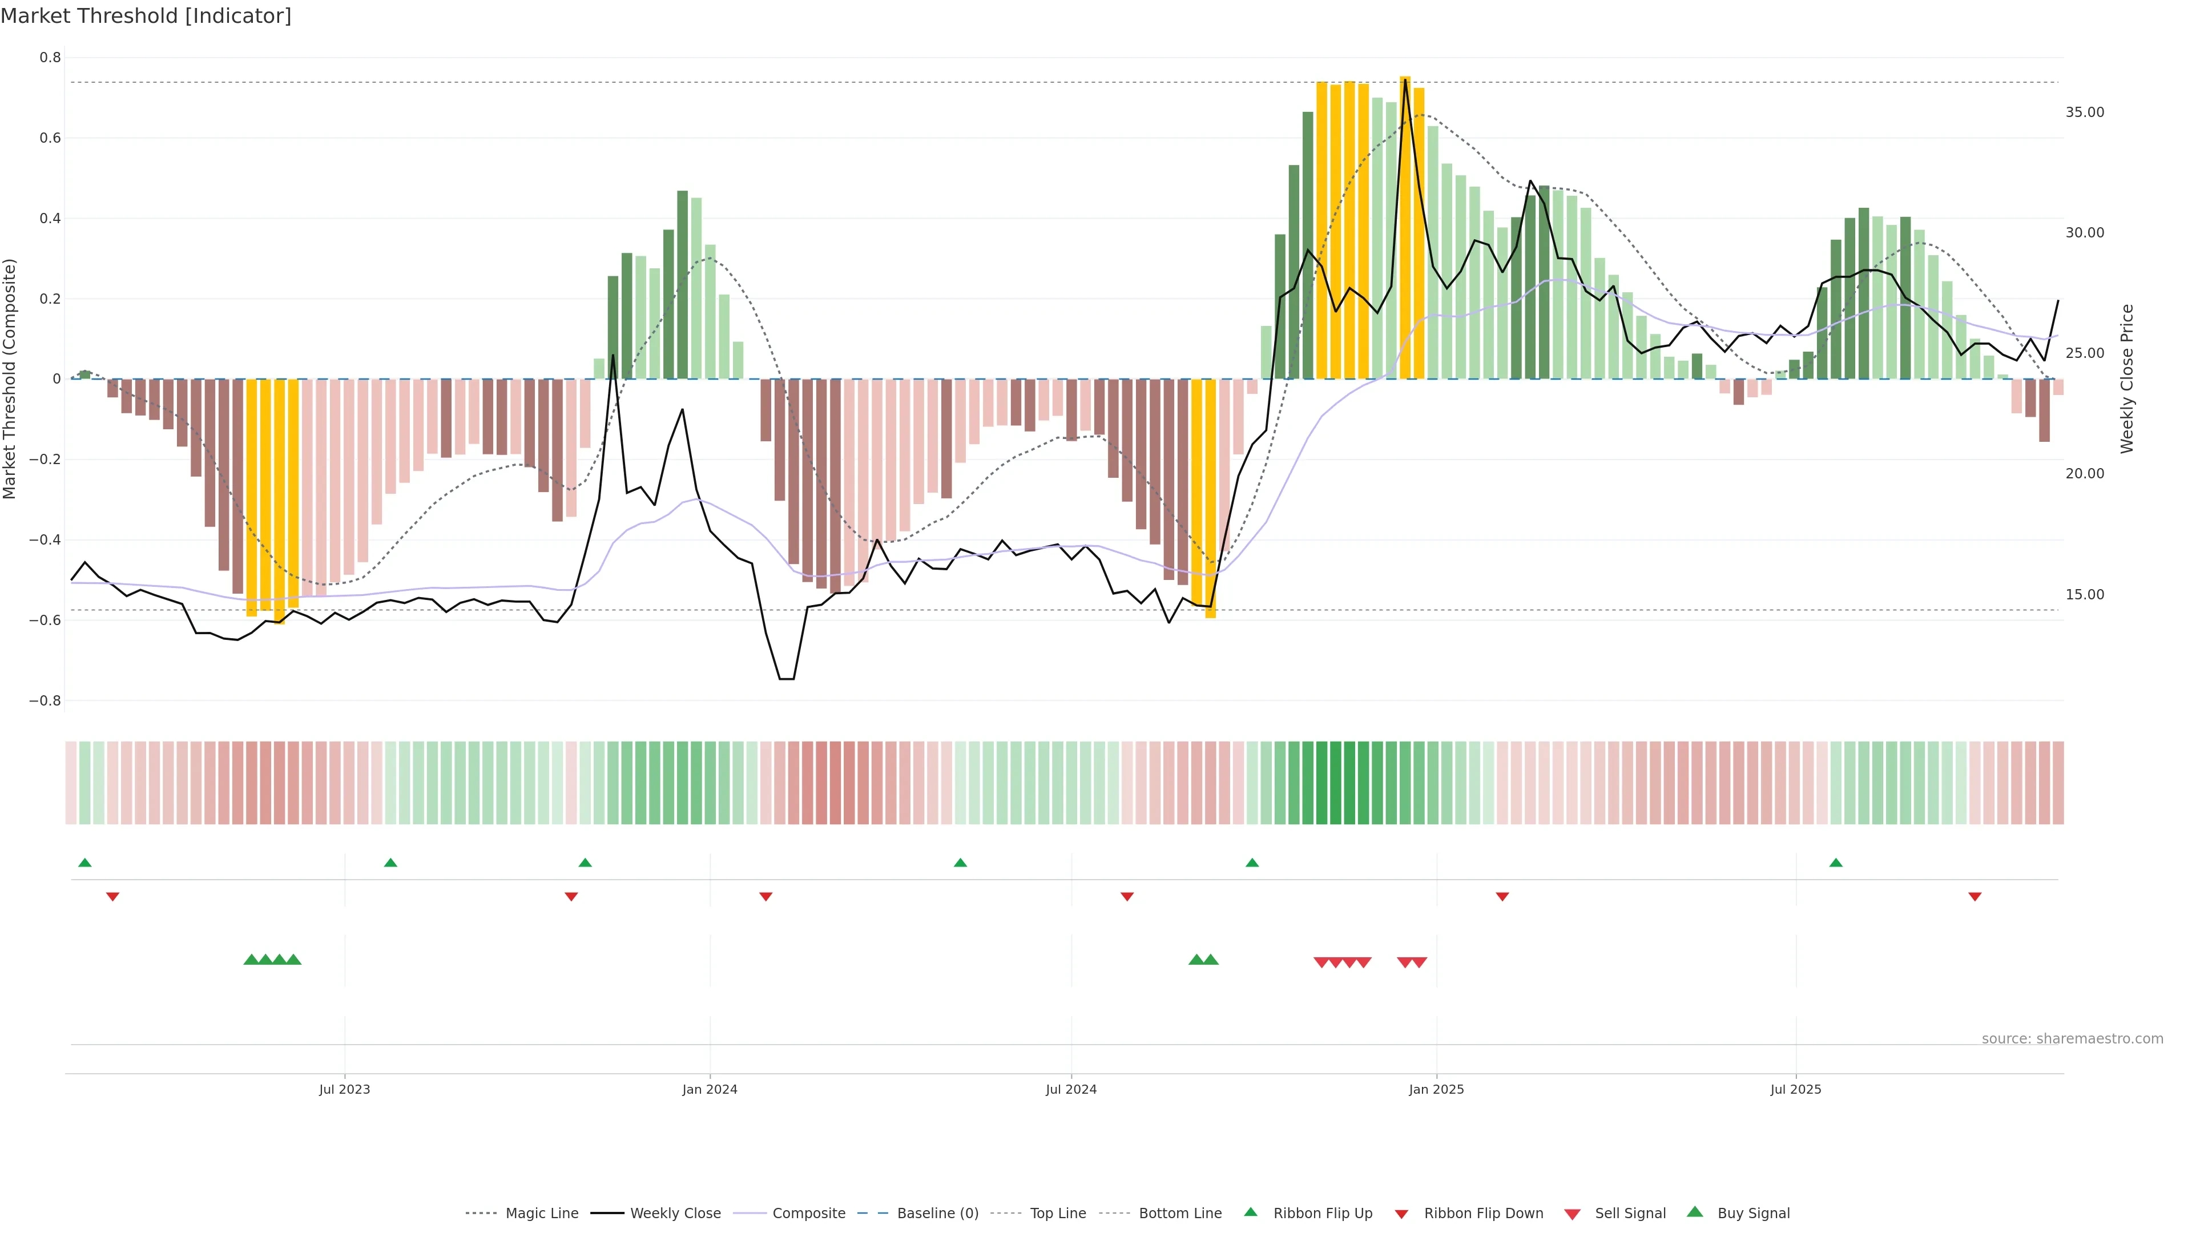2192x1233 pixels.
Task: Click the Market Threshold [Indicator] title
Action: click(146, 16)
